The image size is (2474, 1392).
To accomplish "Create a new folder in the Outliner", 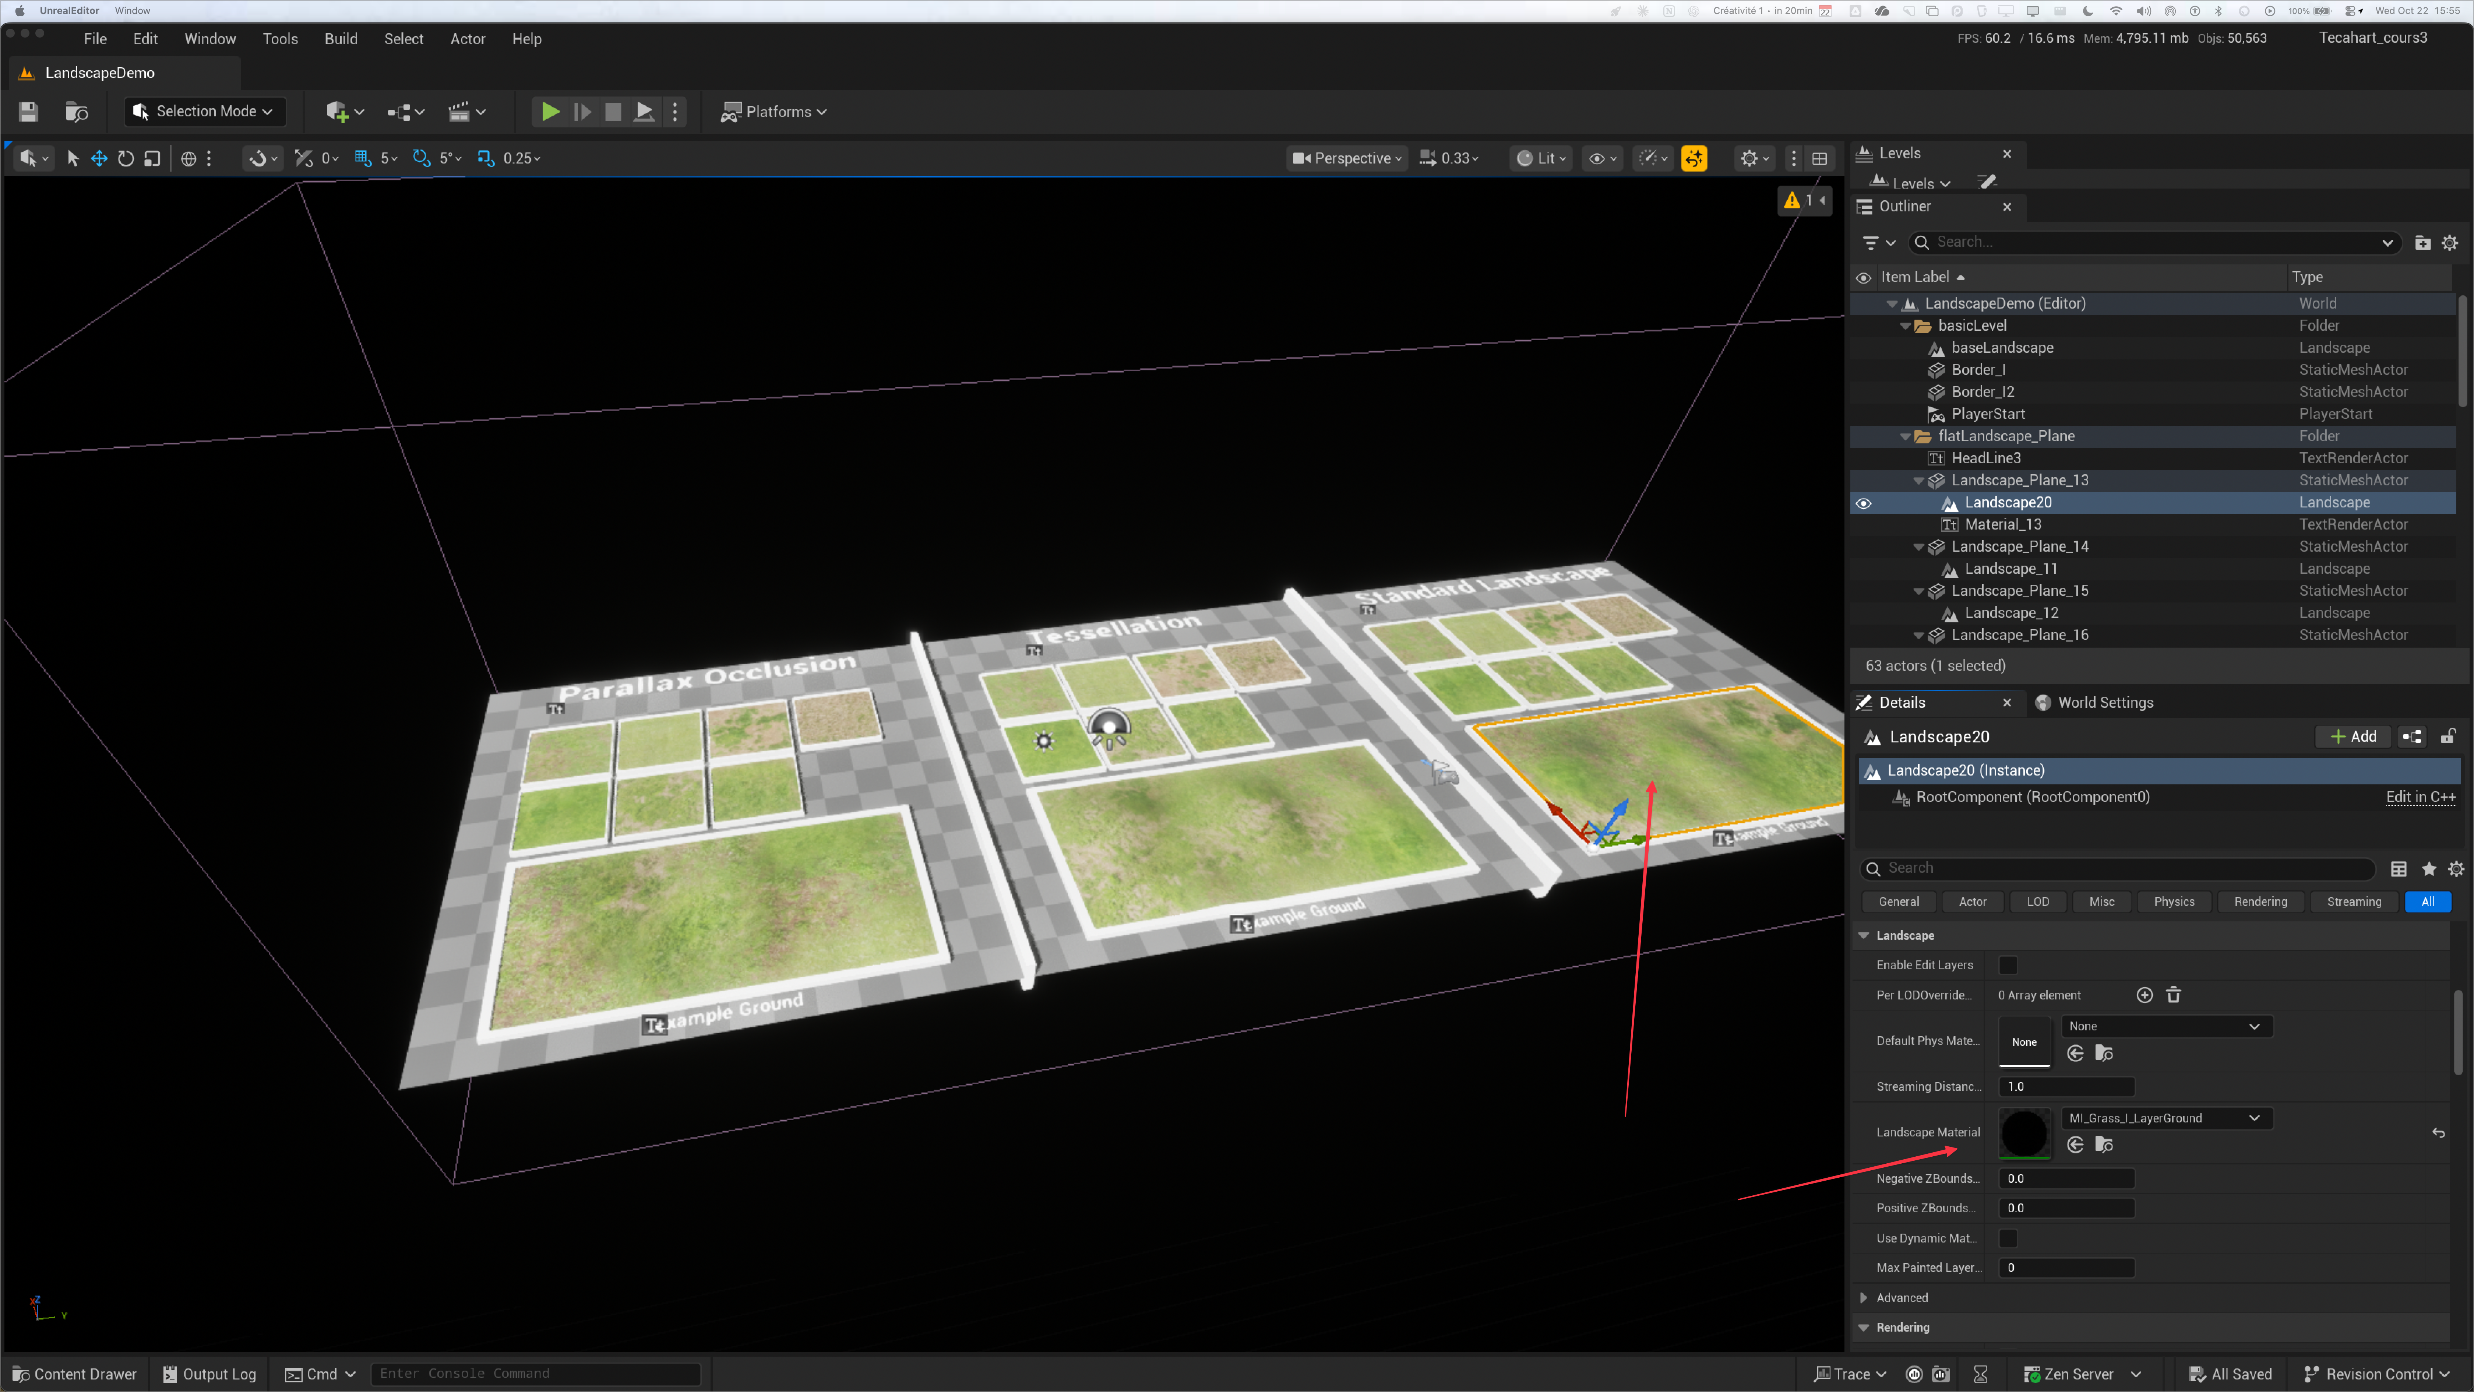I will pos(2423,243).
